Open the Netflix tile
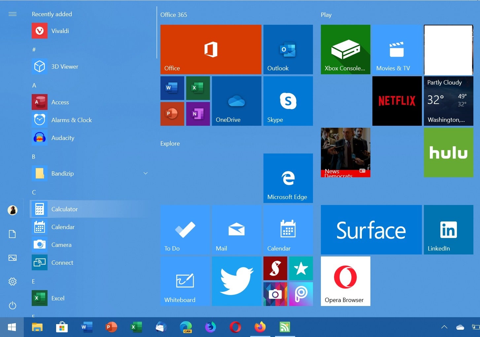The image size is (480, 337). (x=397, y=101)
